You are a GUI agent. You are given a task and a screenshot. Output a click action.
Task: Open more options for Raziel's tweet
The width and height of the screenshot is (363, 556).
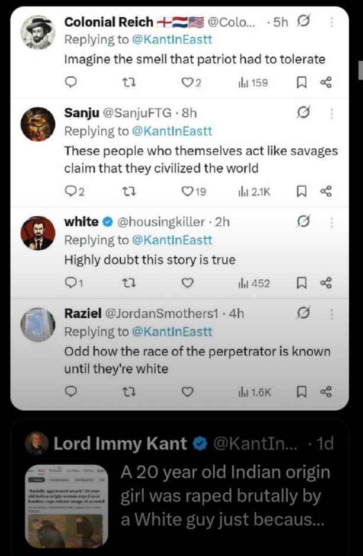(x=331, y=313)
